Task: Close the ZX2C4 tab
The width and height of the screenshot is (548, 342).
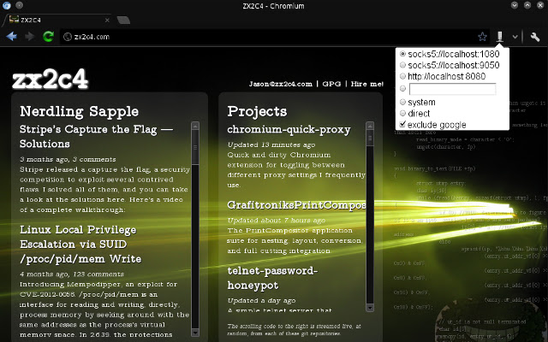Action: point(107,21)
